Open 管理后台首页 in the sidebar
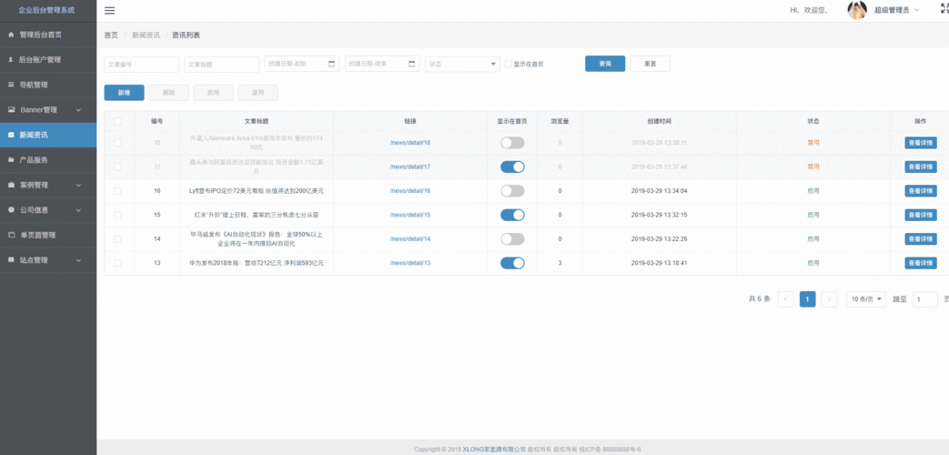Image resolution: width=949 pixels, height=455 pixels. click(48, 35)
